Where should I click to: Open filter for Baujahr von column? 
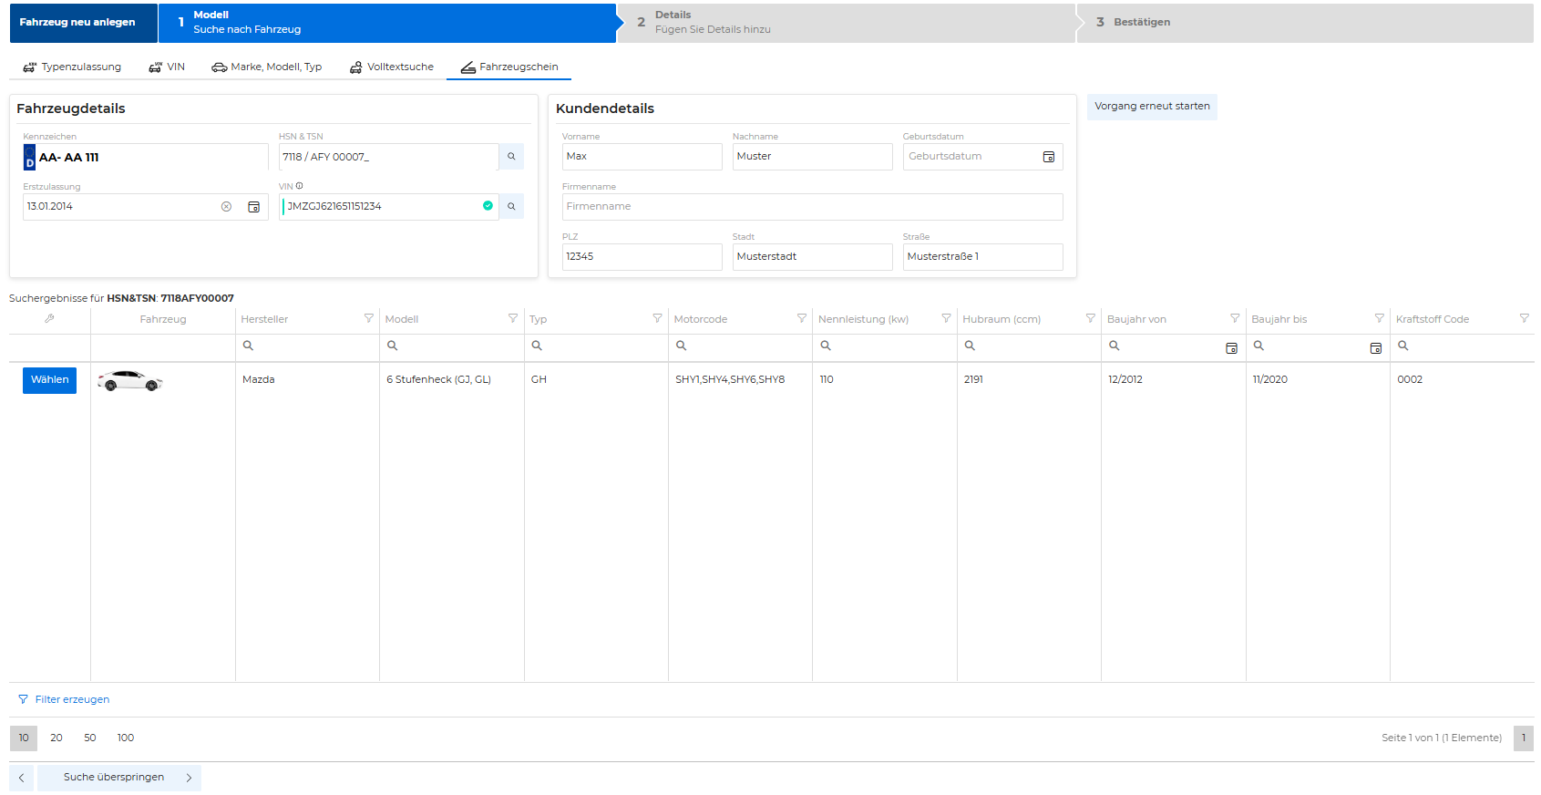coord(1235,318)
